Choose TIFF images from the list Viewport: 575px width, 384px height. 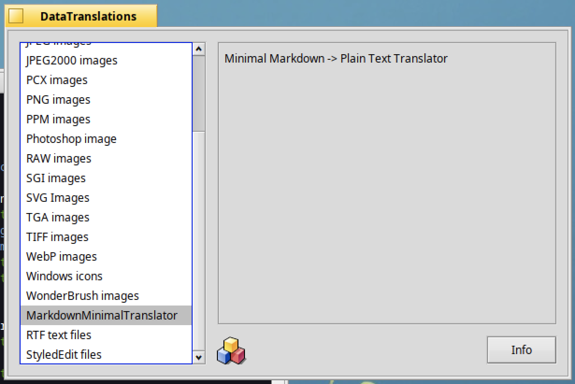click(57, 237)
